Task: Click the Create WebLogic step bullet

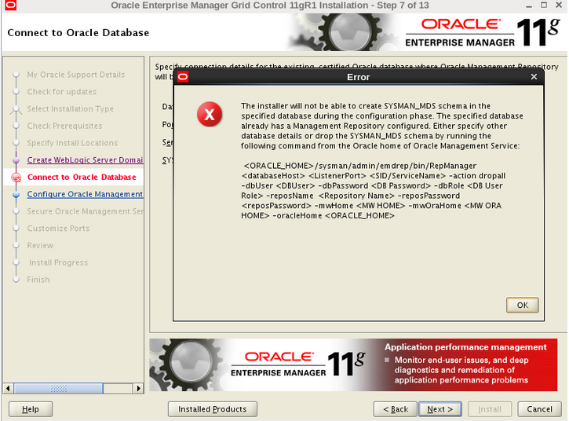Action: click(16, 160)
